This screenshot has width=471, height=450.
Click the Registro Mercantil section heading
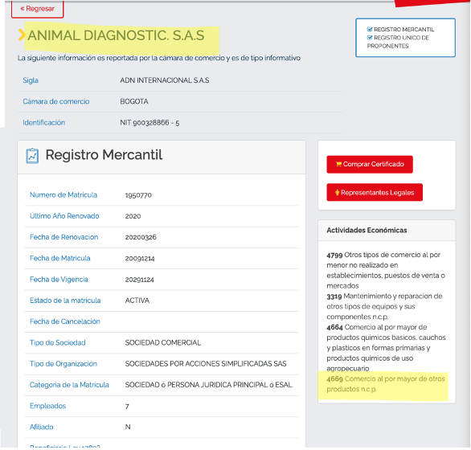click(104, 155)
